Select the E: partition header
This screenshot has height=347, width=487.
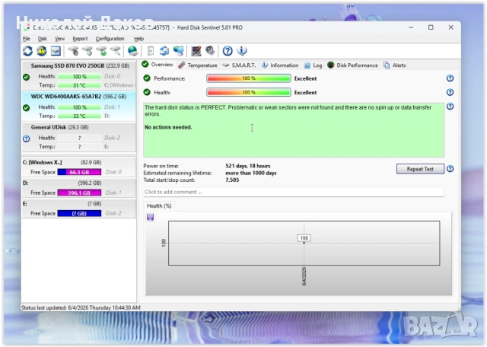pos(79,209)
